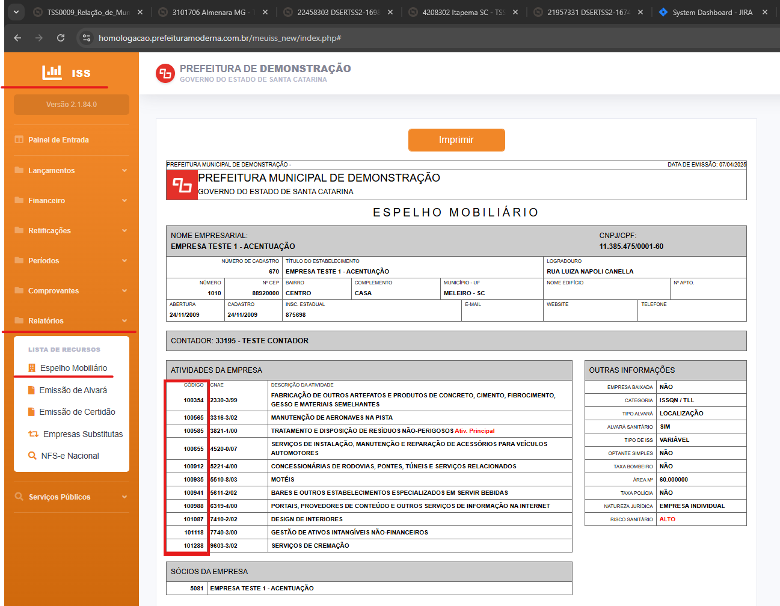Click the Espelho Mobiliário building icon

coord(32,368)
